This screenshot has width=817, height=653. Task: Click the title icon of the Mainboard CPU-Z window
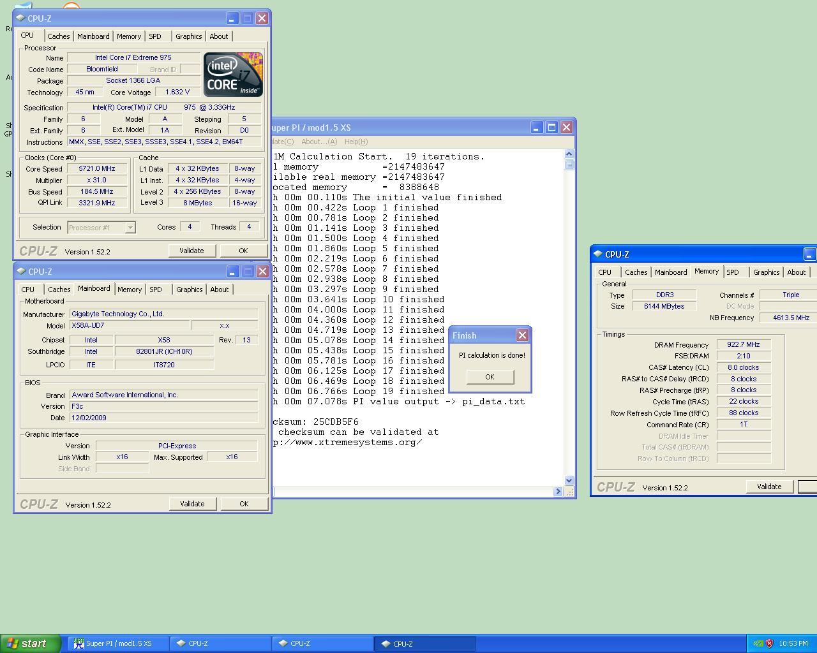coord(21,271)
